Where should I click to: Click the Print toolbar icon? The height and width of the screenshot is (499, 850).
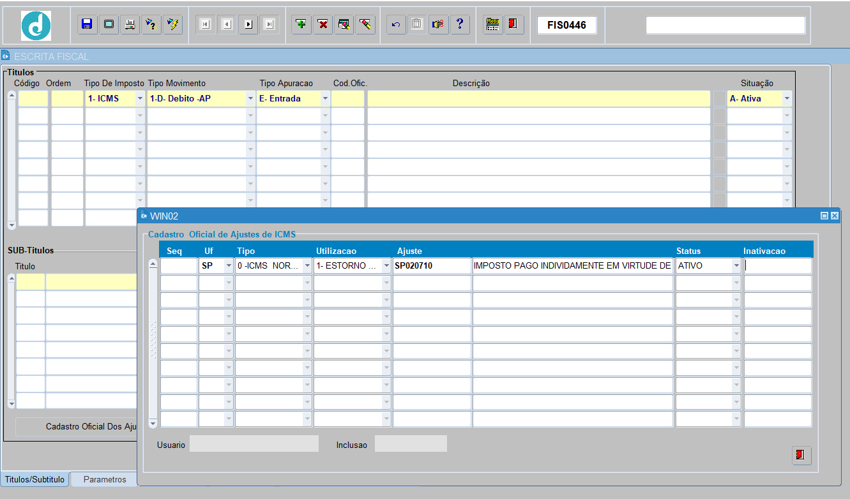point(130,25)
